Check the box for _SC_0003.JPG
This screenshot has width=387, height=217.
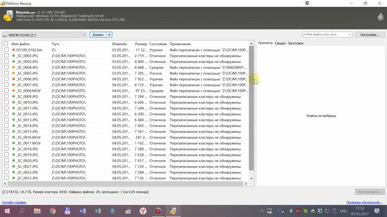click(6, 61)
